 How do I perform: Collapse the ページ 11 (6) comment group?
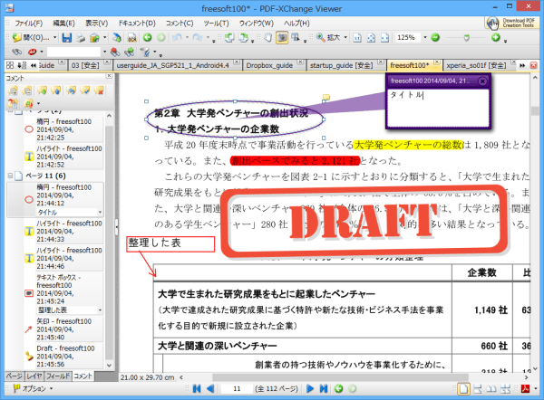(10, 175)
